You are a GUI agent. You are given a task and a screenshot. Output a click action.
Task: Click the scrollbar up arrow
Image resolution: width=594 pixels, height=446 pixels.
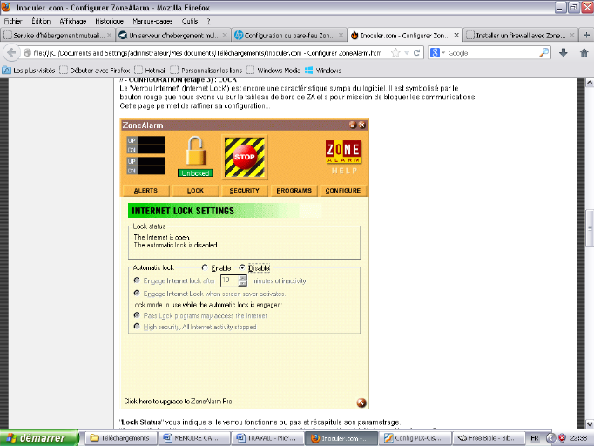[590, 82]
